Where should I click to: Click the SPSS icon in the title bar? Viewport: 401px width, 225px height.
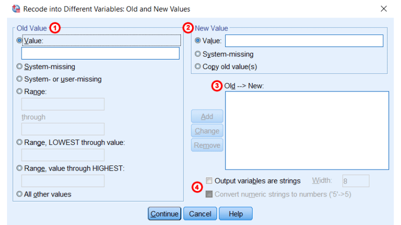[16, 9]
